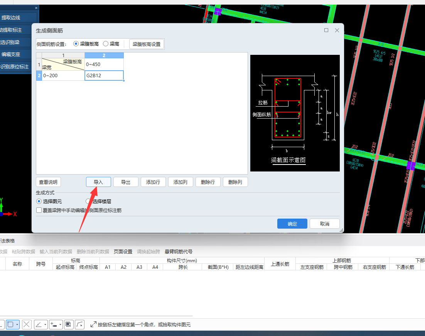Click 删除当前列数据 in bottom toolbar
Image resolution: width=425 pixels, height=336 pixels.
pos(93,251)
